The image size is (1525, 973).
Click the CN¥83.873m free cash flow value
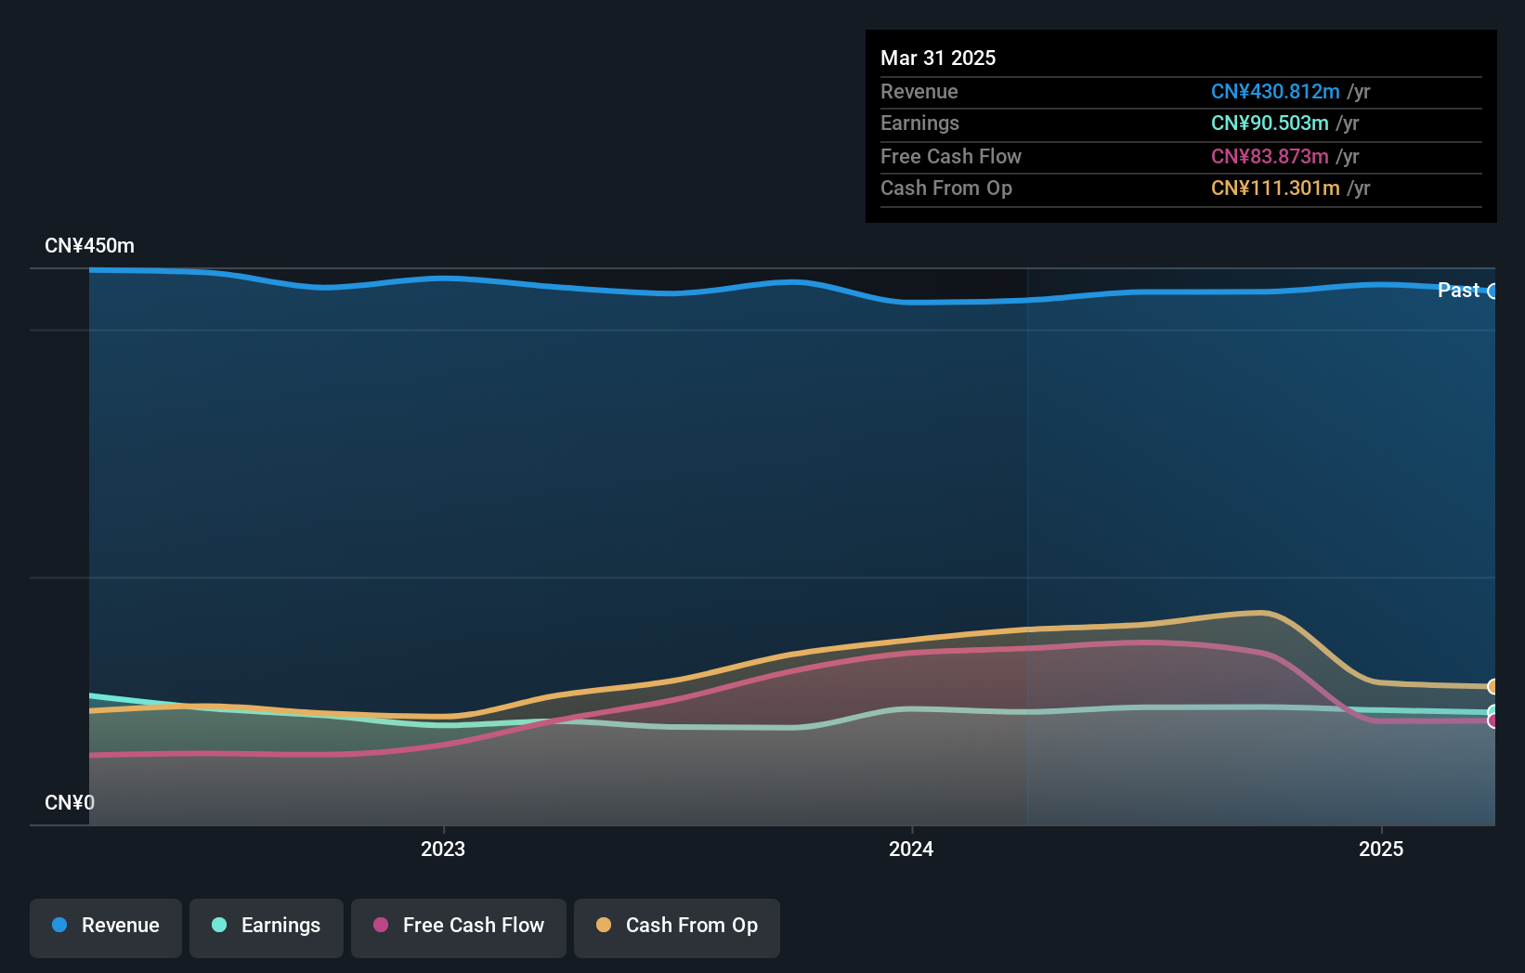(x=1270, y=156)
